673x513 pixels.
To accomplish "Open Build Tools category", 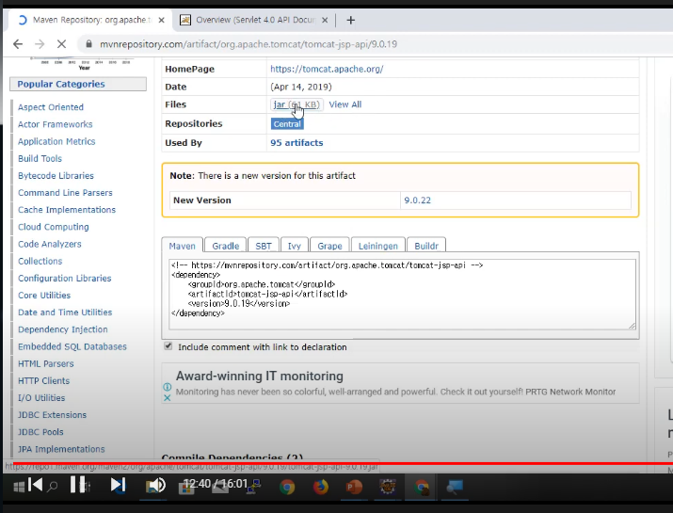I will coord(40,158).
